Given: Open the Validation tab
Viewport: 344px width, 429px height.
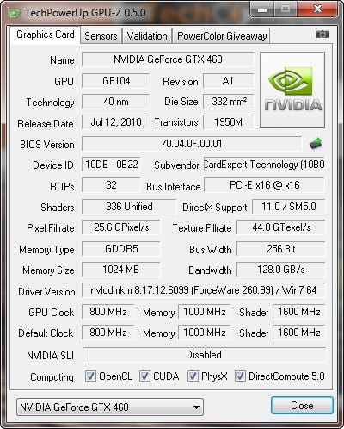Looking at the screenshot, I should pos(147,36).
